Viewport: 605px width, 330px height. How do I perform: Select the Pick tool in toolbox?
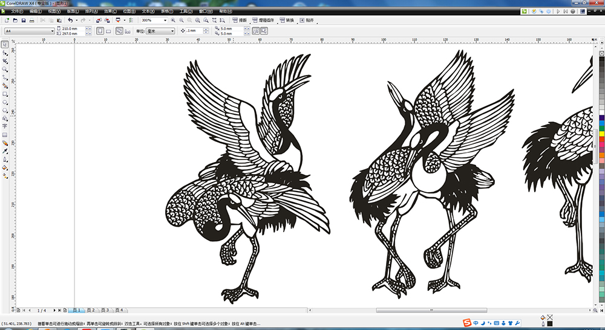pyautogui.click(x=5, y=45)
